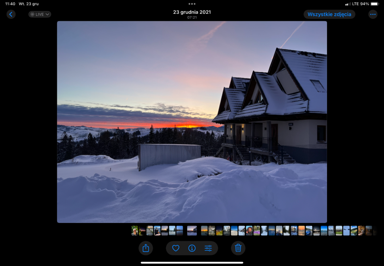Select the purple flowers thumbnail
The width and height of the screenshot is (384, 266).
pyautogui.click(x=257, y=231)
